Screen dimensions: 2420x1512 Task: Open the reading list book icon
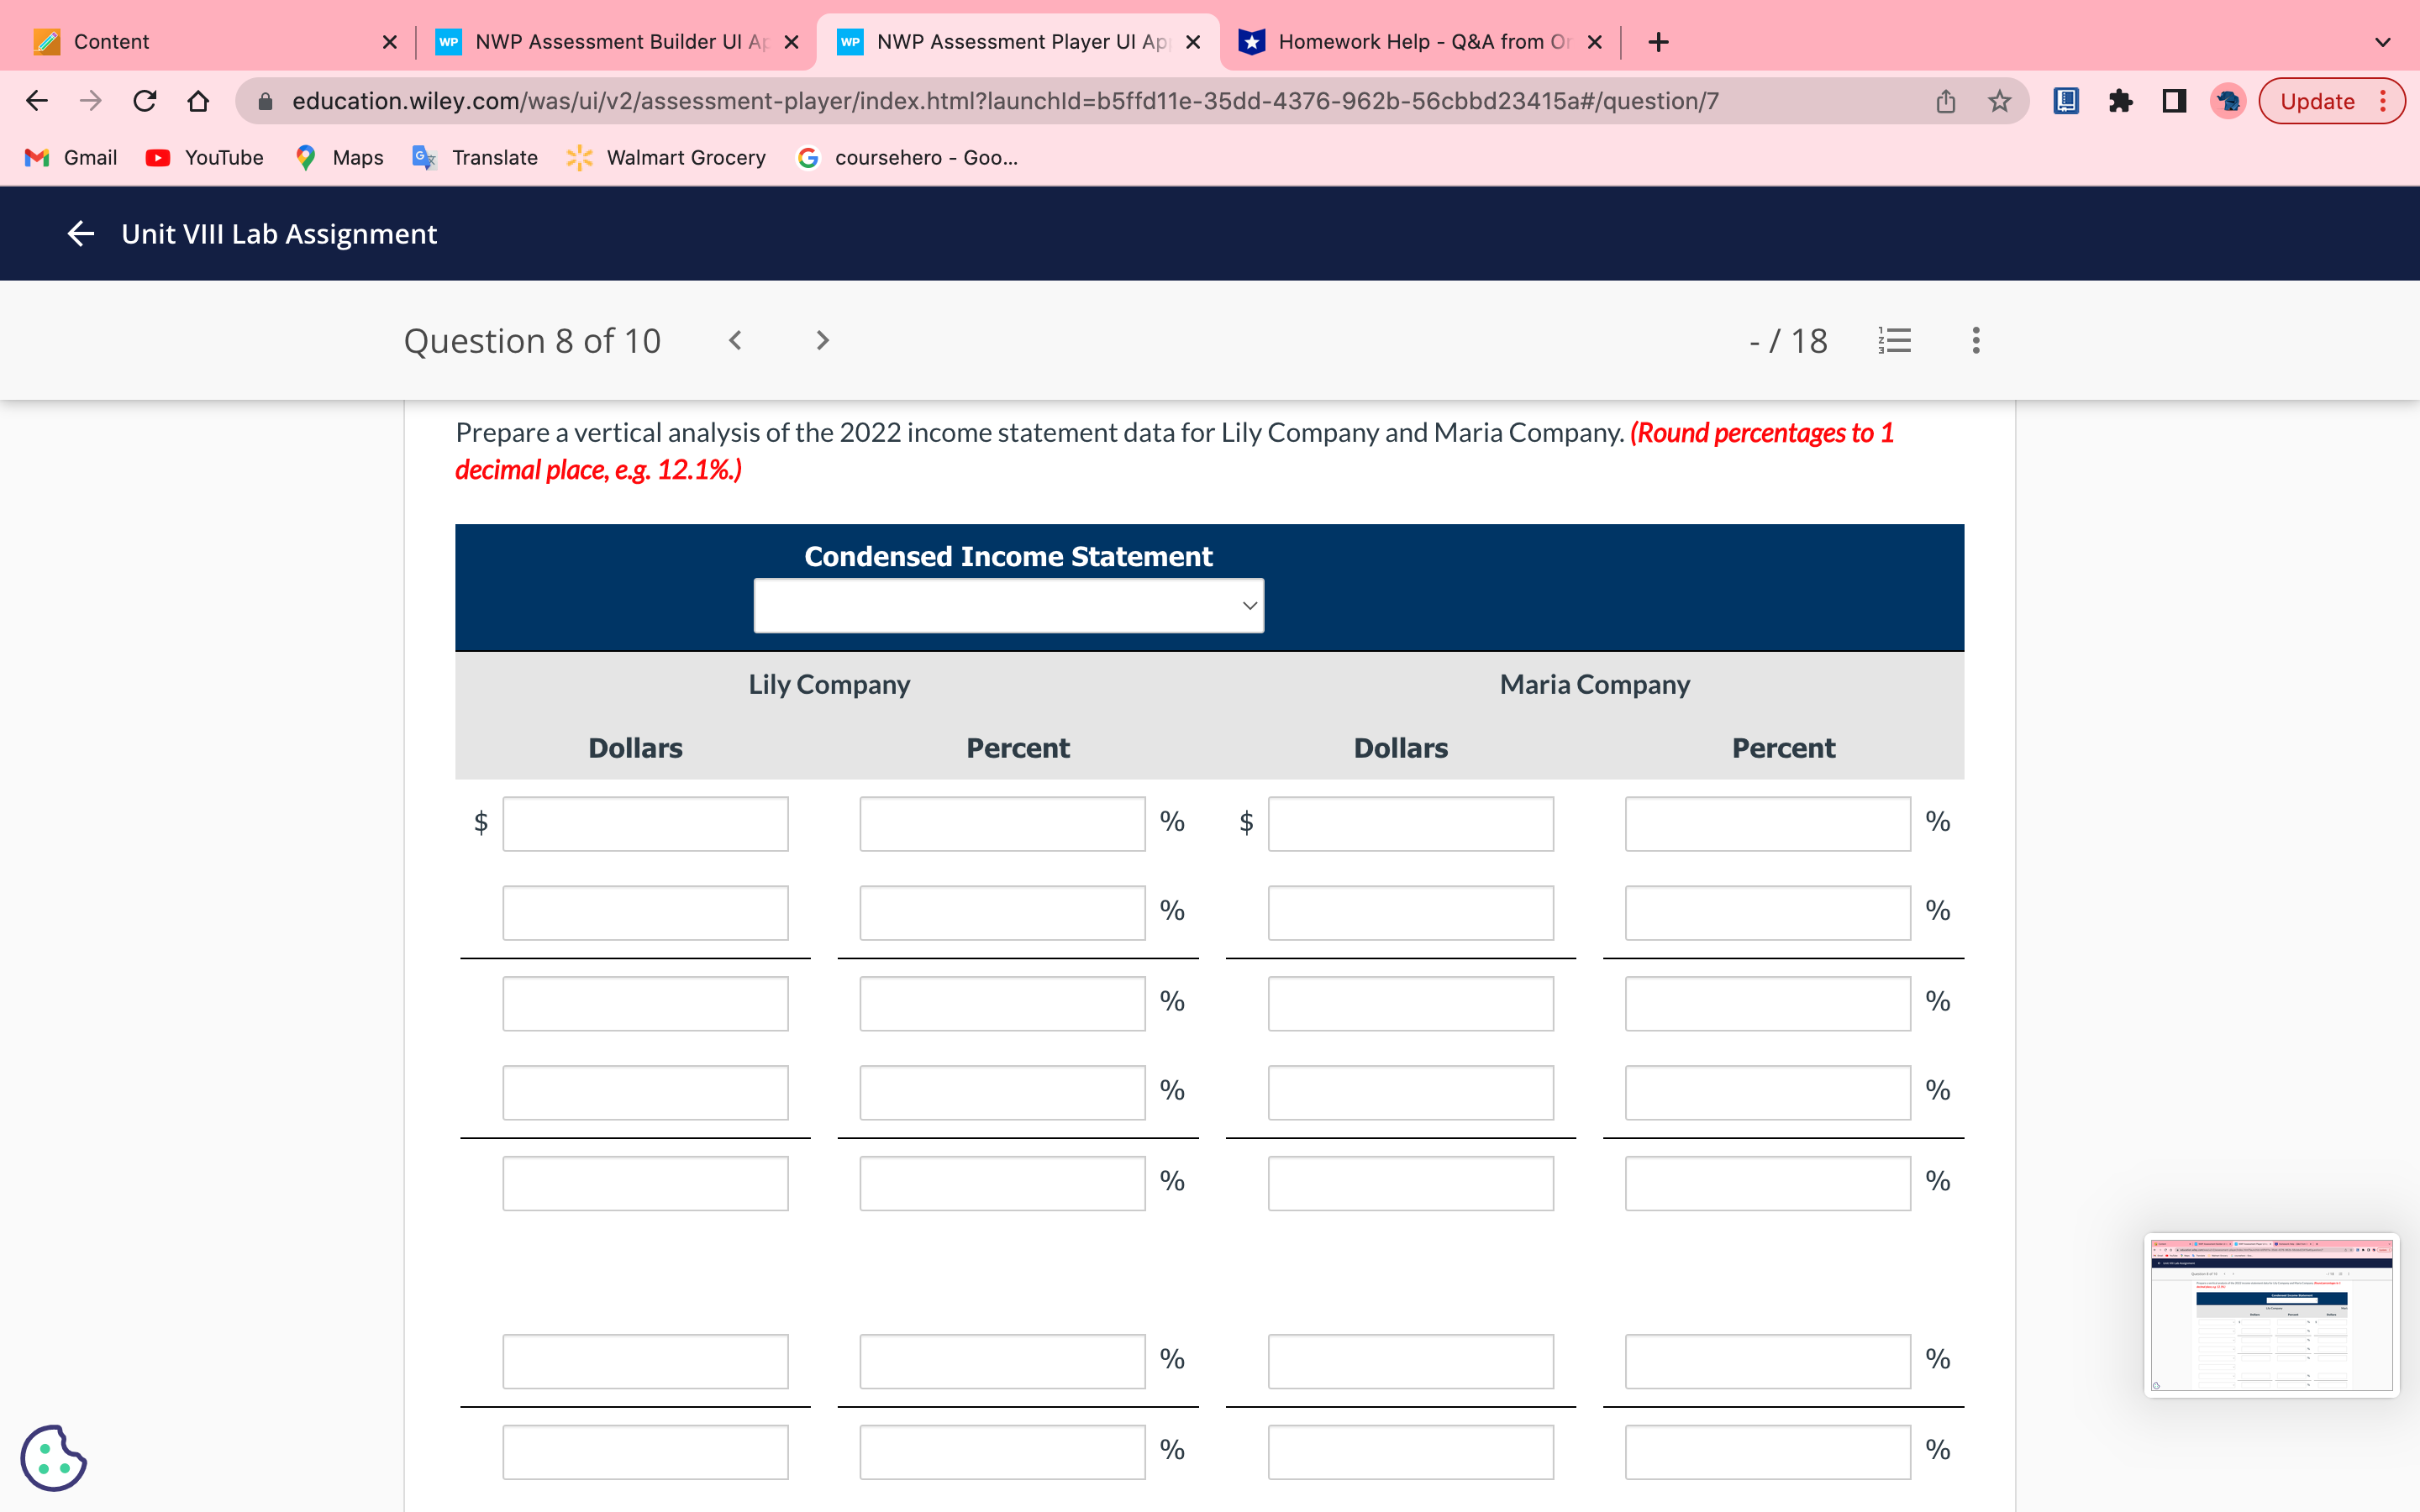pyautogui.click(x=2065, y=100)
